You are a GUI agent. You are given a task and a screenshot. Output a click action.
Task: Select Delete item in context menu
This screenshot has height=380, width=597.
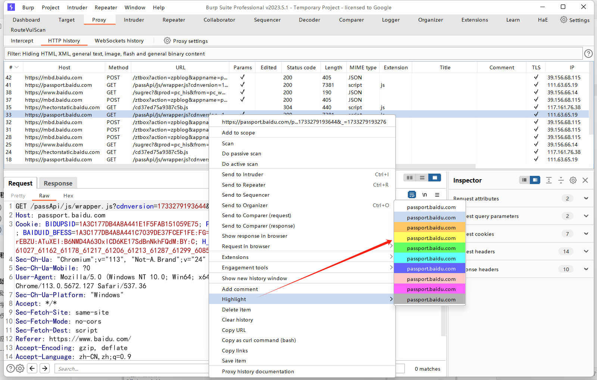tap(302, 310)
